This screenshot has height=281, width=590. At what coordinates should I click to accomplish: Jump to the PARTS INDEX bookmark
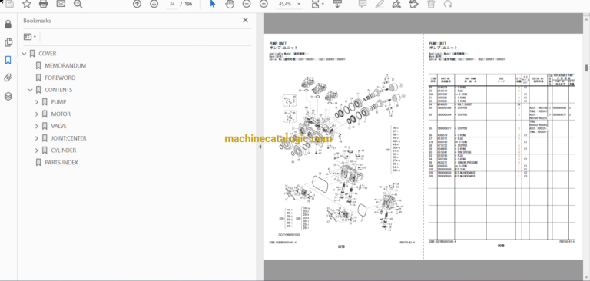point(61,162)
